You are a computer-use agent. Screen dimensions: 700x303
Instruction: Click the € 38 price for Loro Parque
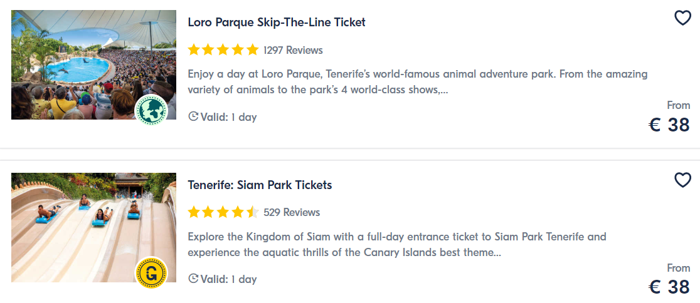[x=669, y=125]
